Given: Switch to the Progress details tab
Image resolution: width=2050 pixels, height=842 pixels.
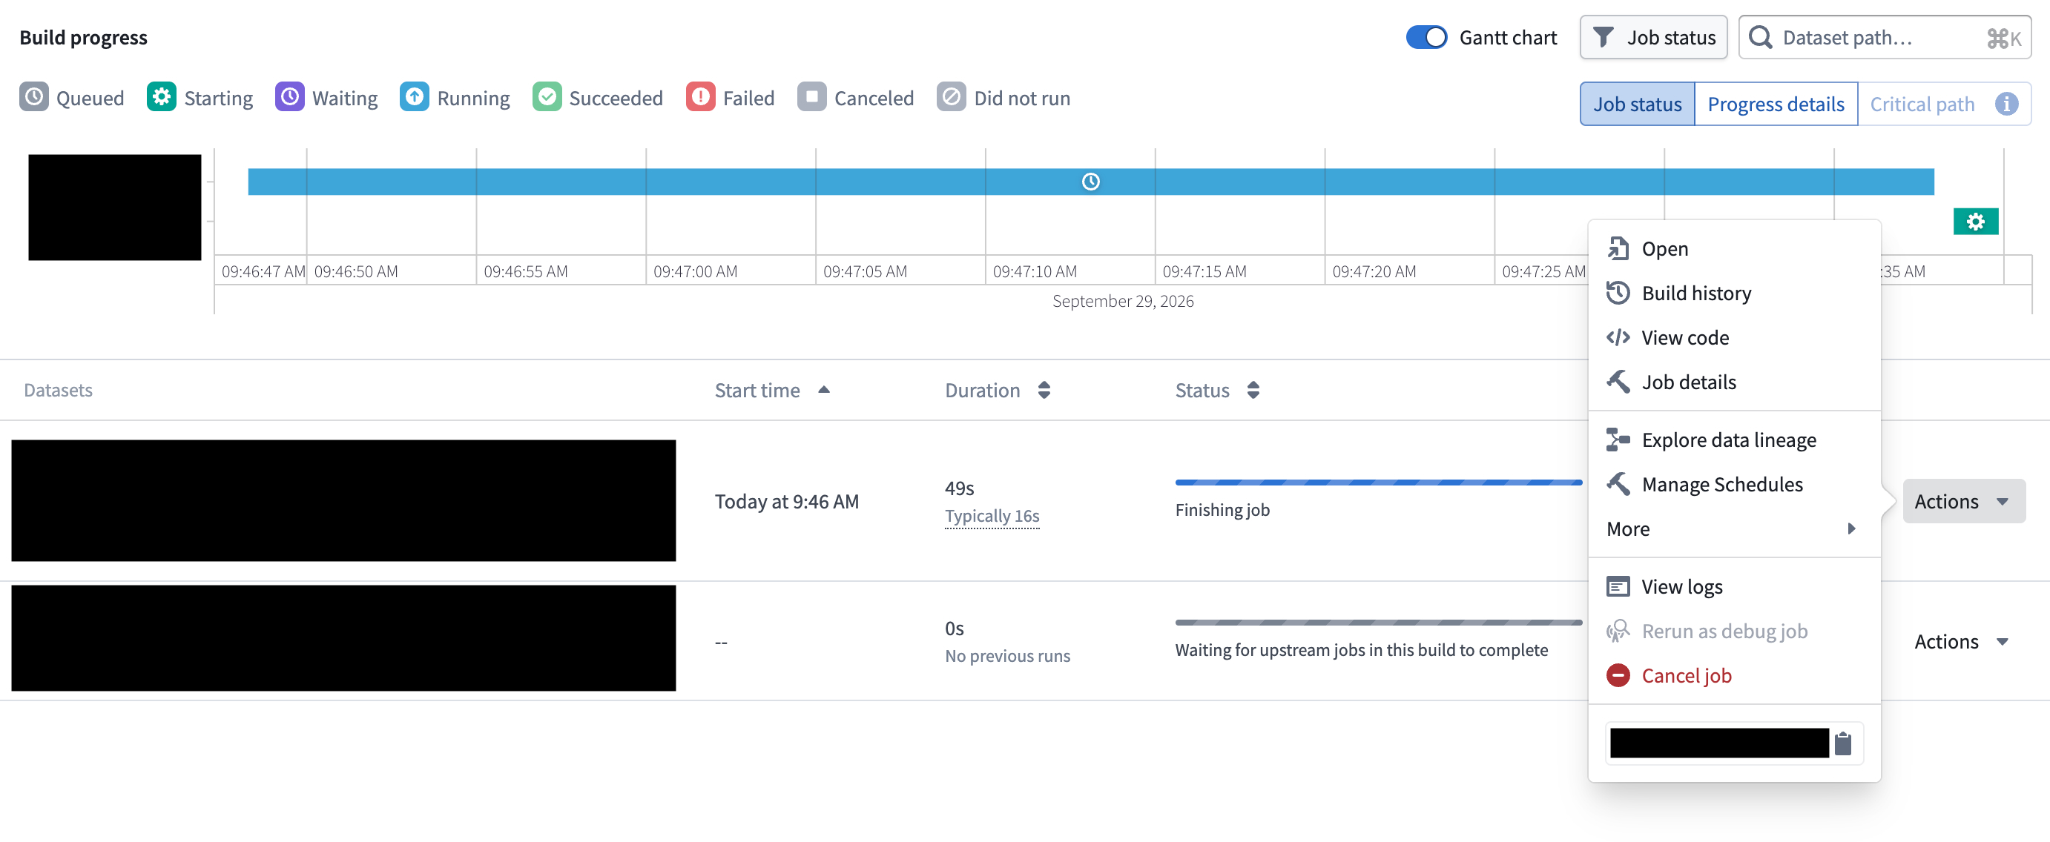Looking at the screenshot, I should 1776,105.
